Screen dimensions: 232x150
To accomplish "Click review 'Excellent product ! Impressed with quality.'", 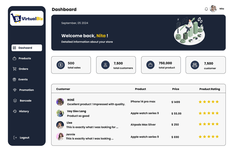I will point(96,104).
